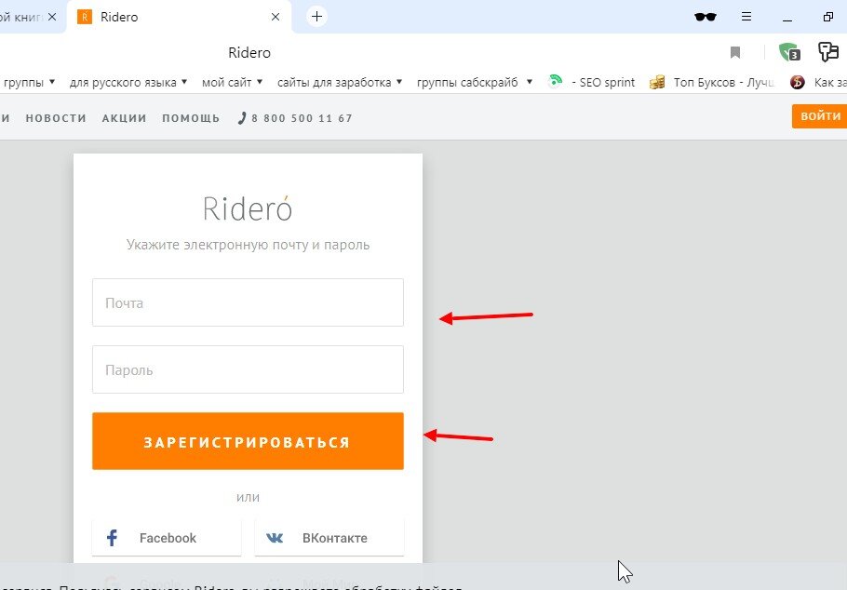Open the SEO sprint bookmark
This screenshot has height=590, width=847.
[x=591, y=82]
